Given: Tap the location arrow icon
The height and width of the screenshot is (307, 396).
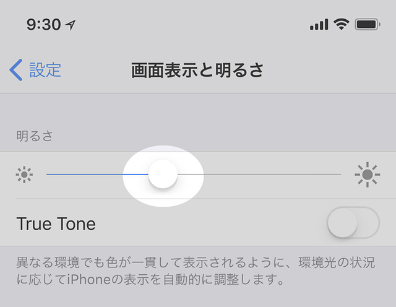Looking at the screenshot, I should click(71, 25).
